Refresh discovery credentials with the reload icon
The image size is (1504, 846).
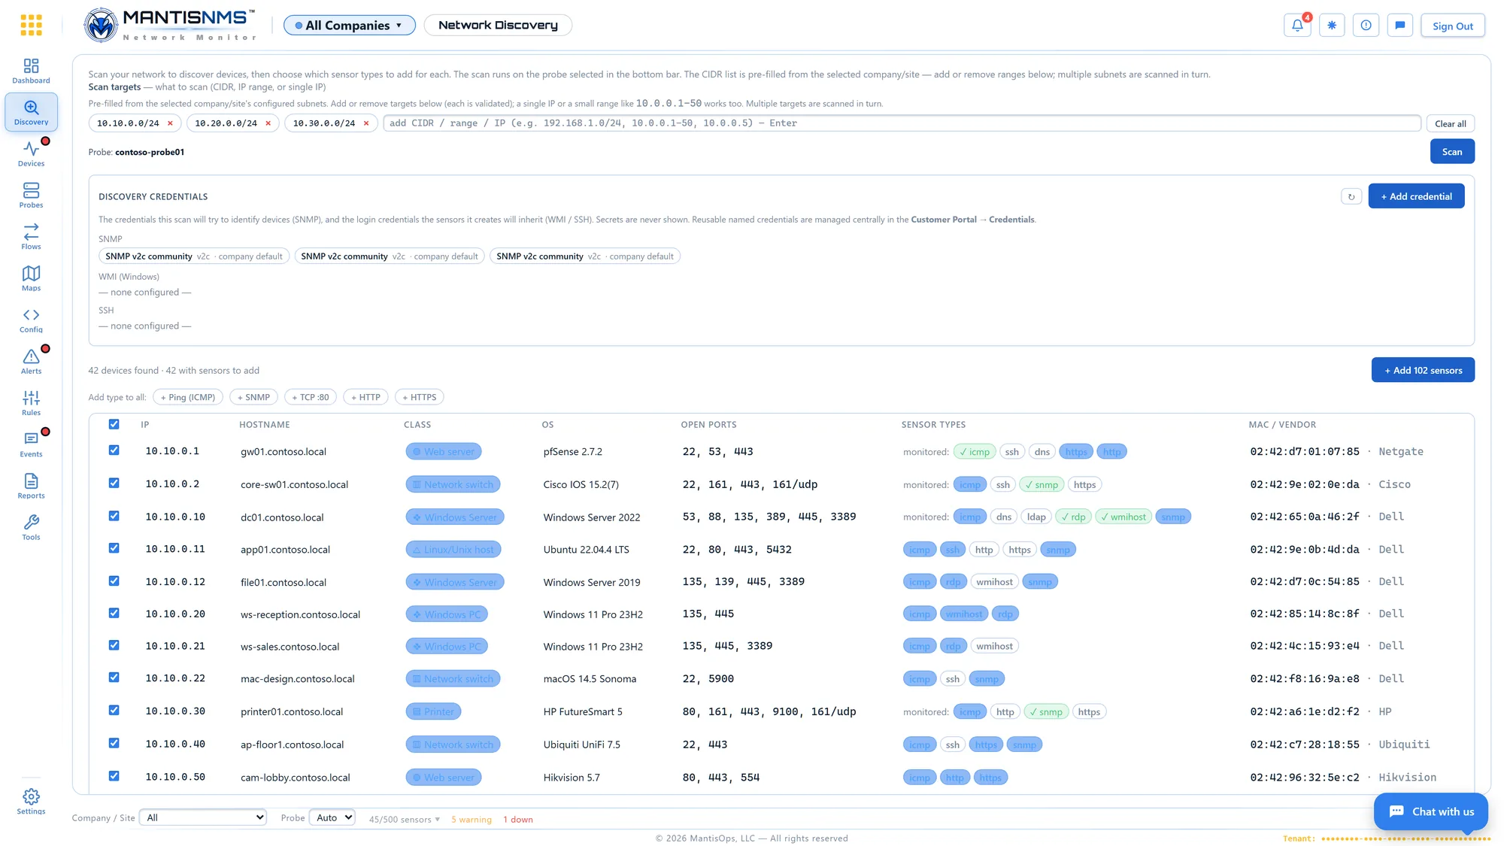(1351, 196)
